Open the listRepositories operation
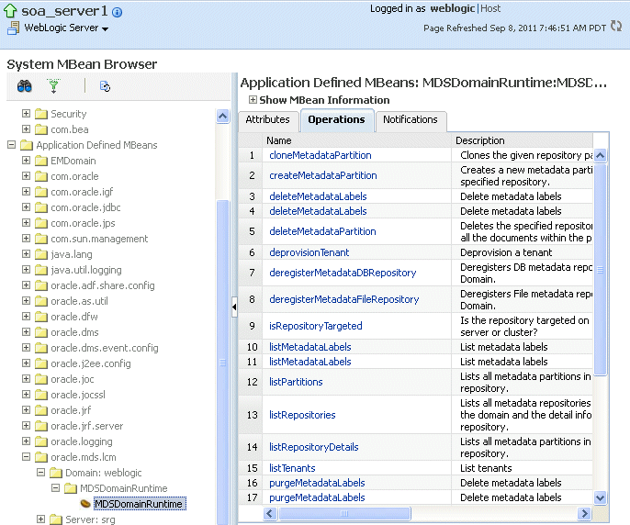 [x=302, y=415]
